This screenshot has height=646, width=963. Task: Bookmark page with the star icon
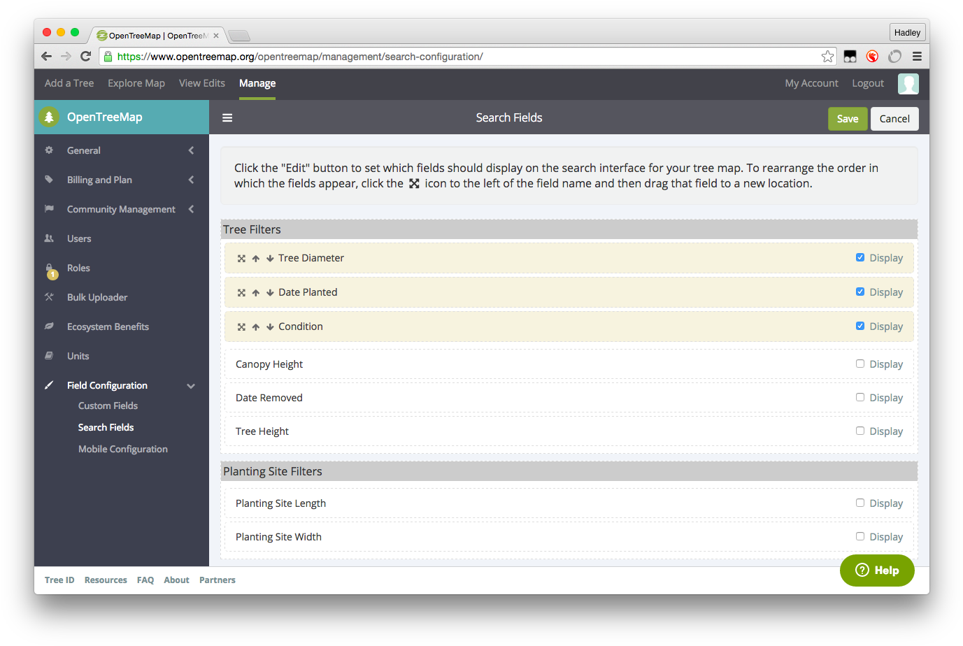click(828, 57)
